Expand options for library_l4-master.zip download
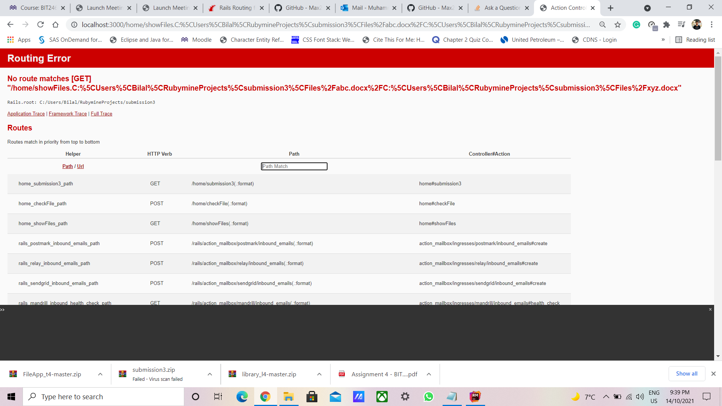The width and height of the screenshot is (722, 406). coord(319,374)
